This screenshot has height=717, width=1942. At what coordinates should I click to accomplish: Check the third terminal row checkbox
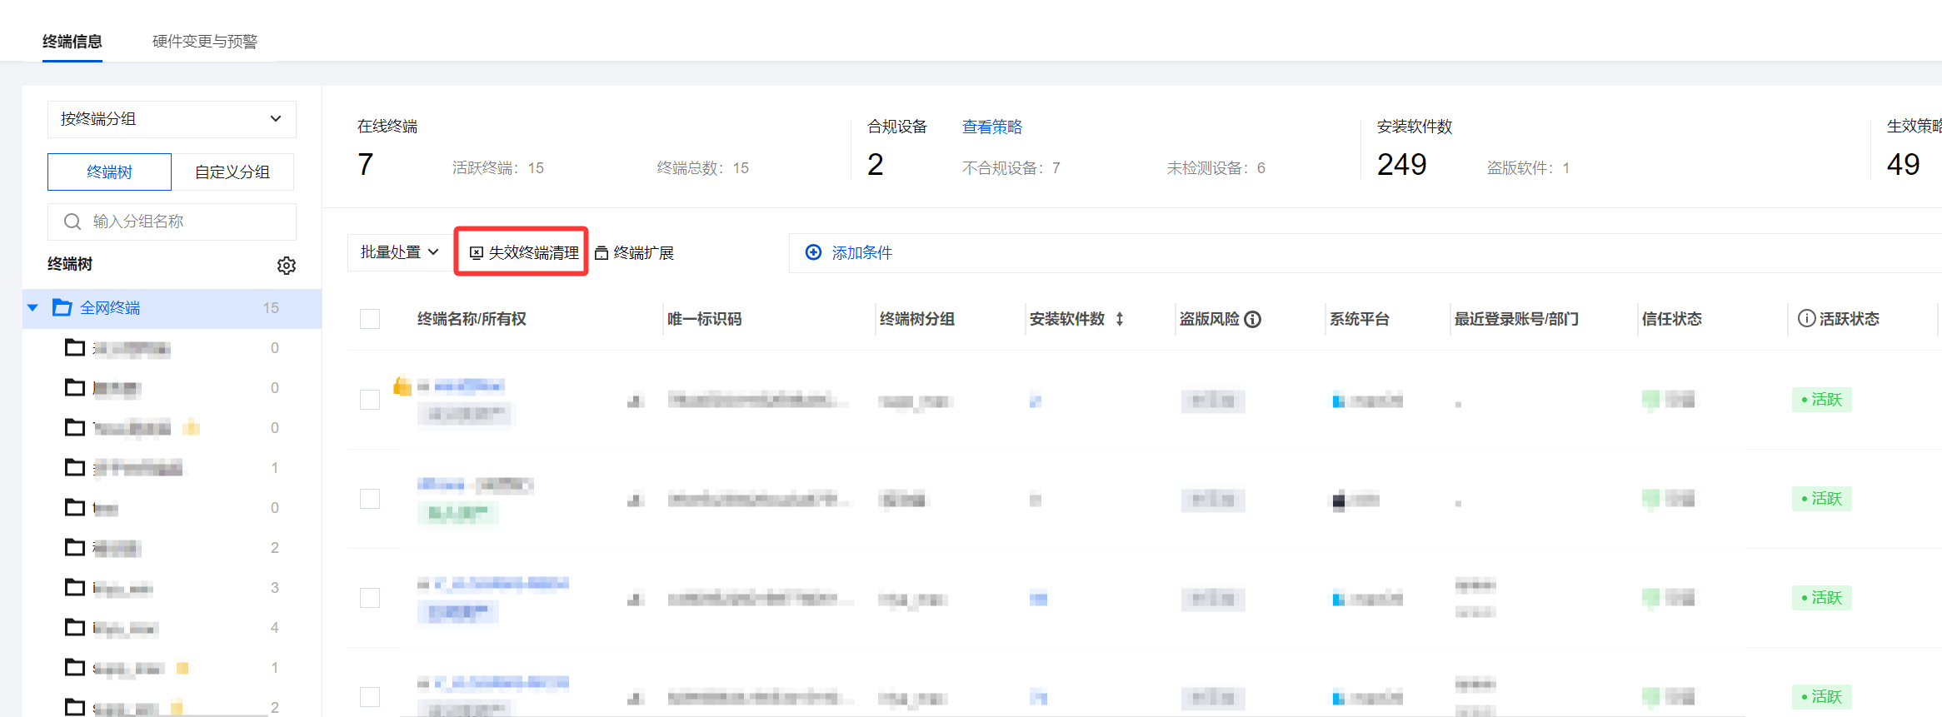click(370, 598)
